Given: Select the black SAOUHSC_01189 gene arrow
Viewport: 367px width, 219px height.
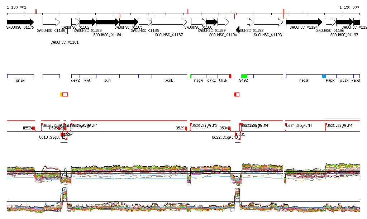Looking at the screenshot, I should click(212, 22).
